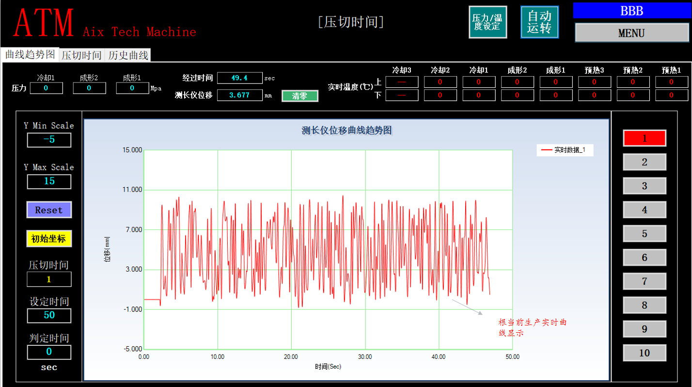
Task: Select channel button 10
Action: pyautogui.click(x=645, y=353)
